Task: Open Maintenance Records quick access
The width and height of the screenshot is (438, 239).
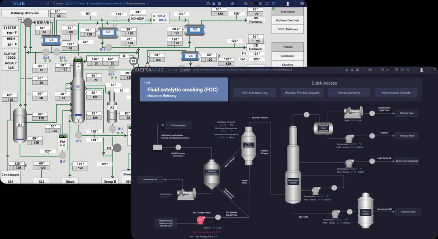Action: pyautogui.click(x=396, y=93)
